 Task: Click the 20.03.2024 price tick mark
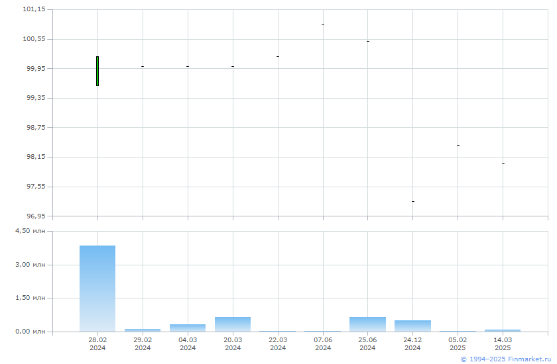[233, 66]
